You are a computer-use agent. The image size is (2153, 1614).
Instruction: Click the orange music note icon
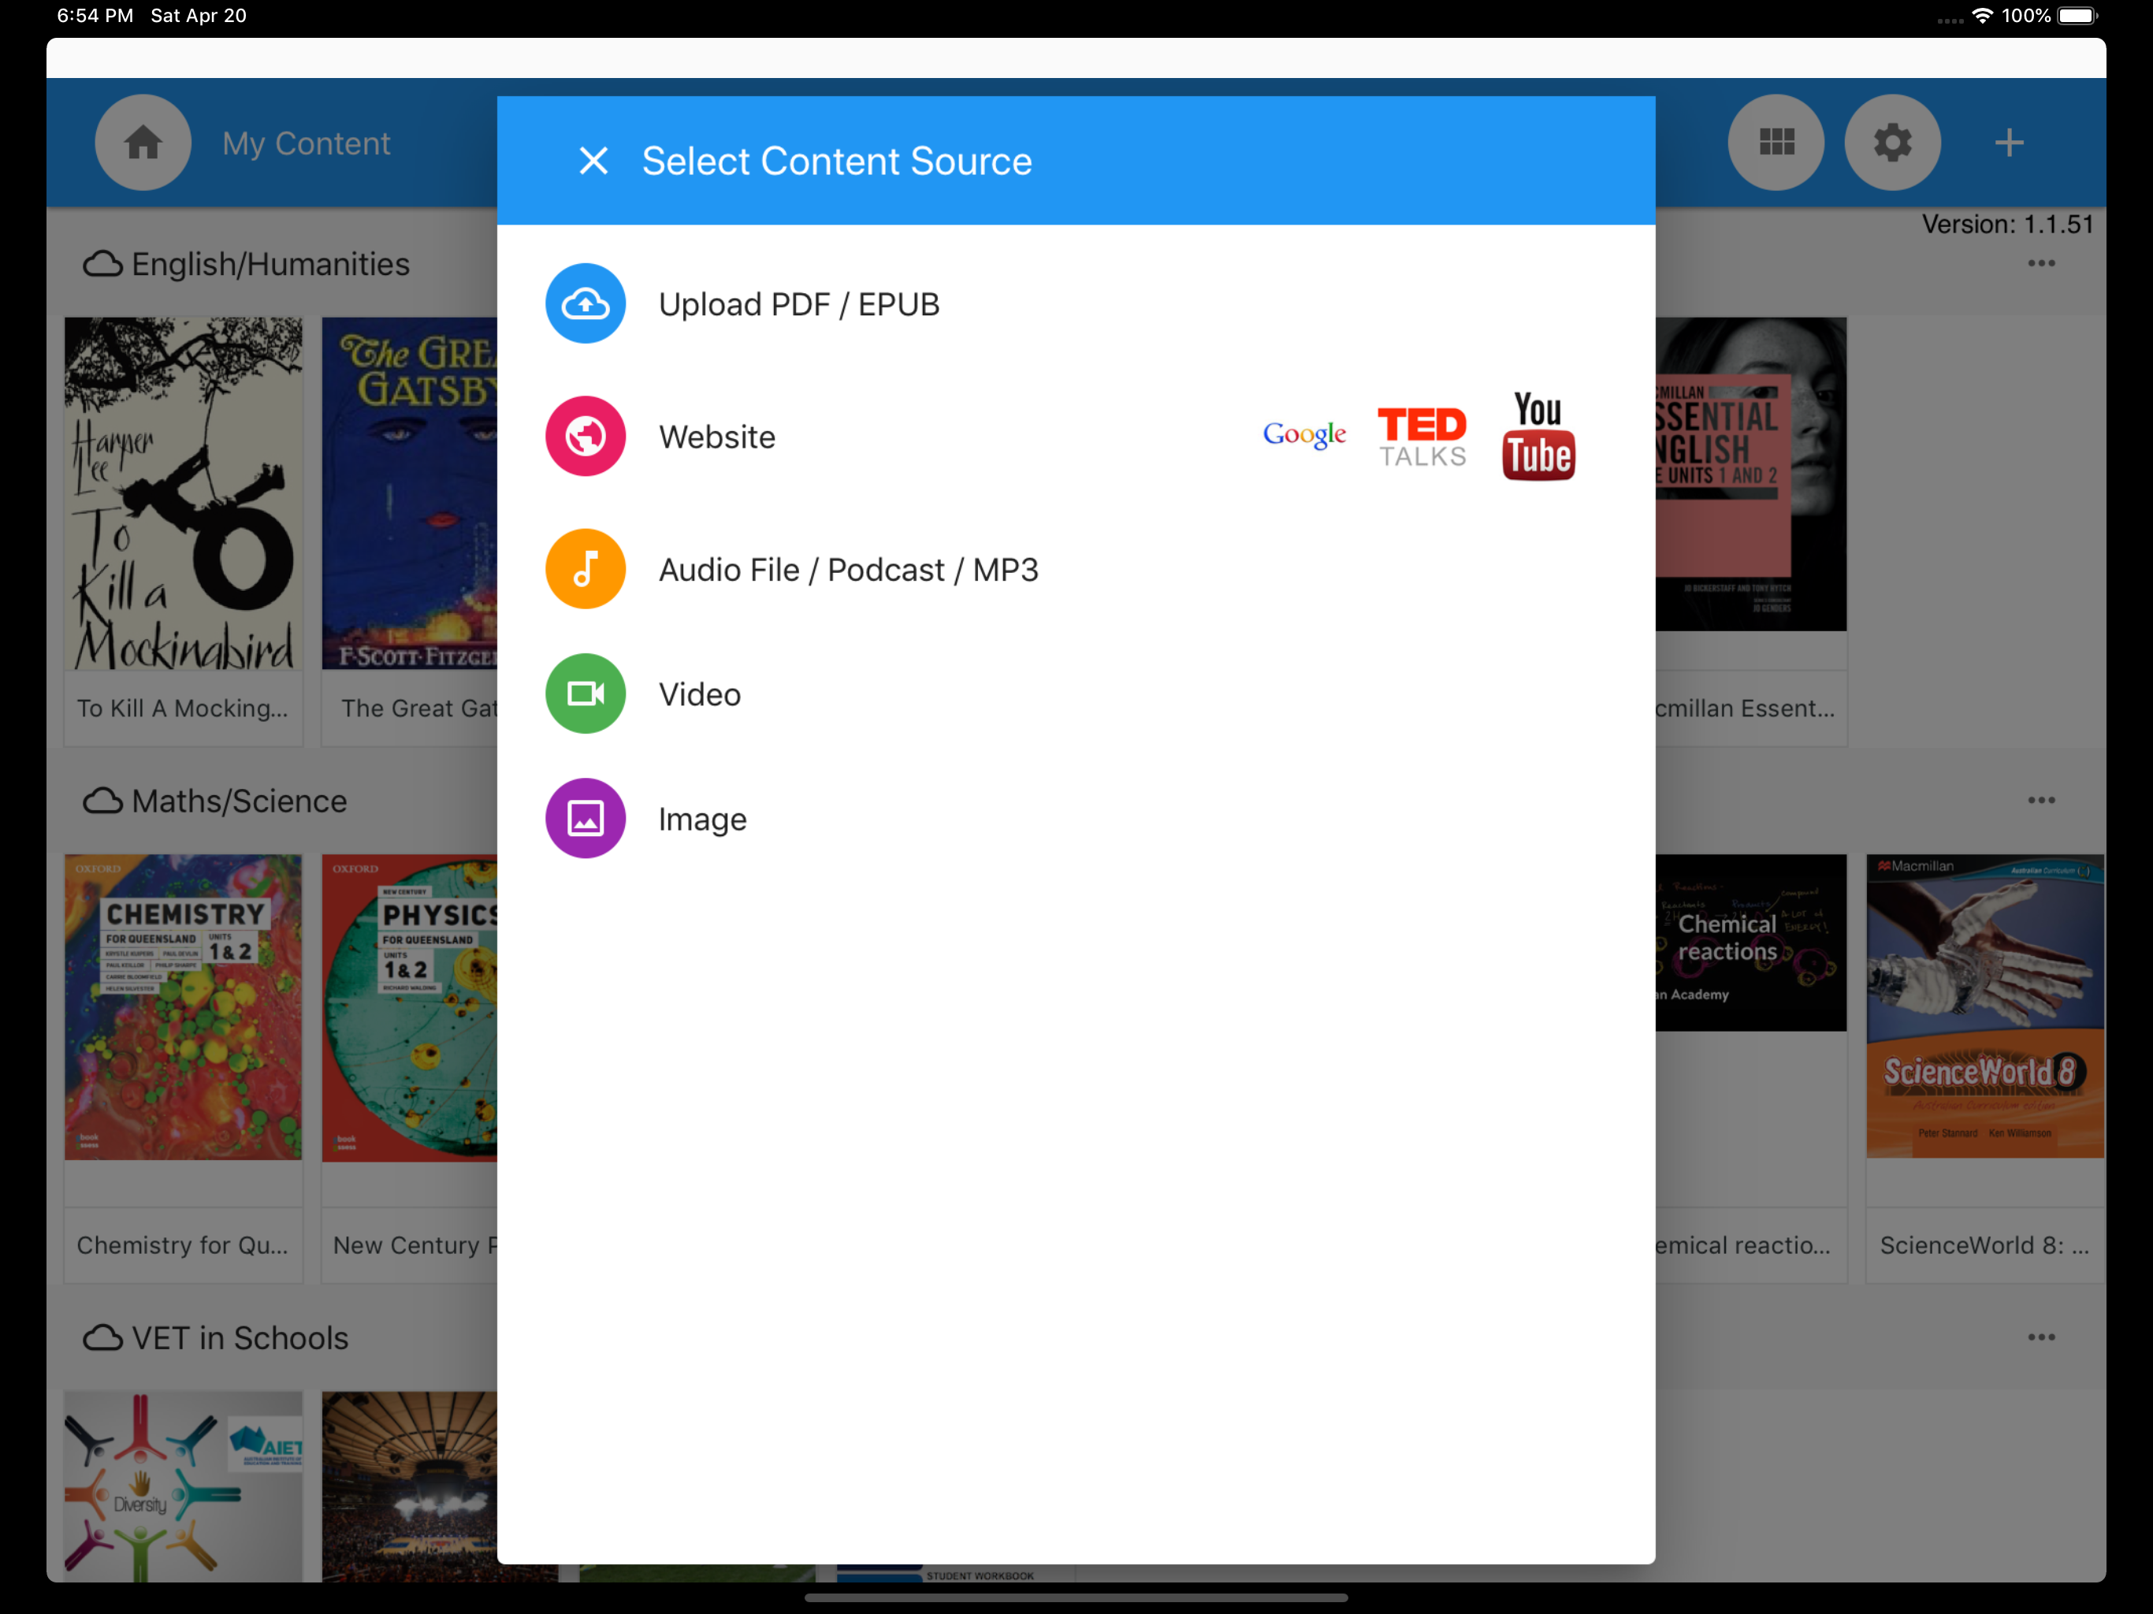point(585,568)
